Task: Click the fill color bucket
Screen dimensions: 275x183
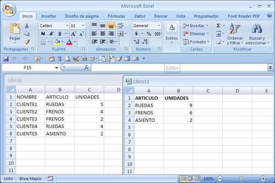Action: click(57, 42)
